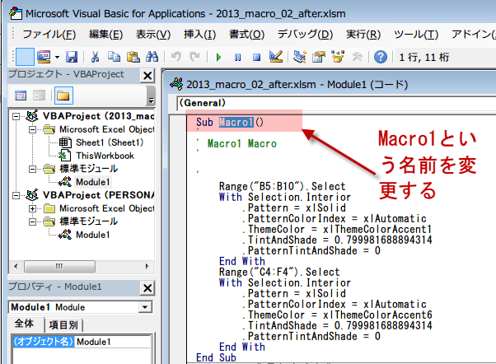This screenshot has width=496, height=364.
Task: Open the 編集(E) menu
Action: (x=105, y=34)
